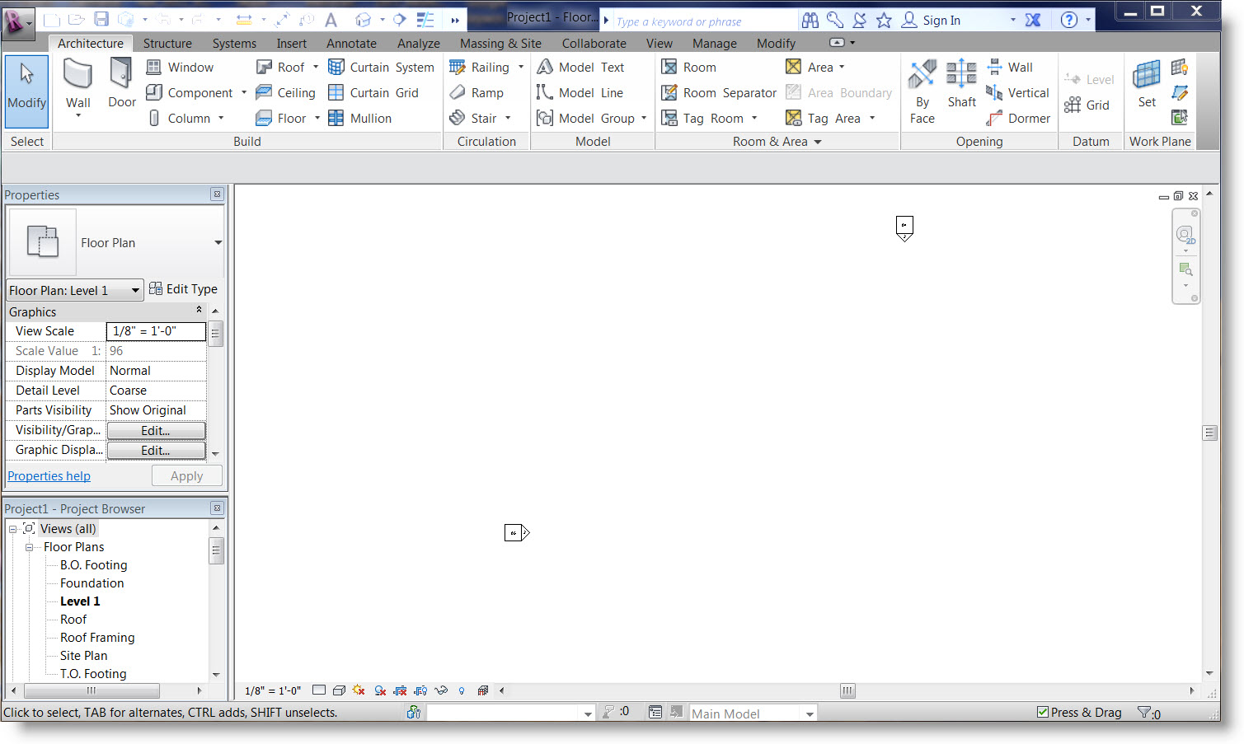The image size is (1244, 744).
Task: Switch to the Annotate ribbon tab
Action: [351, 43]
